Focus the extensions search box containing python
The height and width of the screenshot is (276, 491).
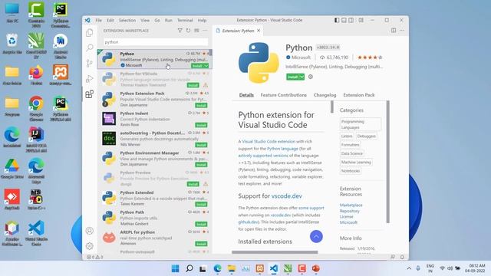point(156,42)
